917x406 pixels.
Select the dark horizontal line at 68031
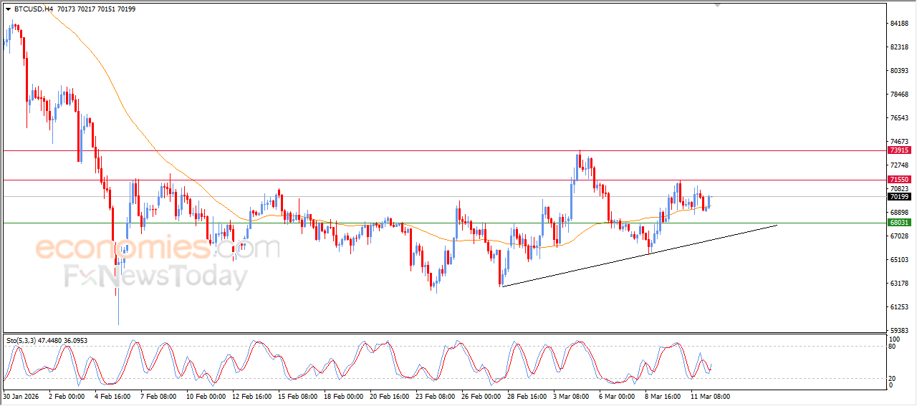click(444, 223)
